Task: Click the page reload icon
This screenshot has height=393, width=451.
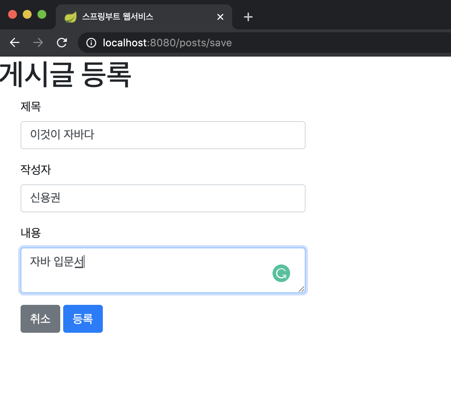Action: [x=62, y=43]
